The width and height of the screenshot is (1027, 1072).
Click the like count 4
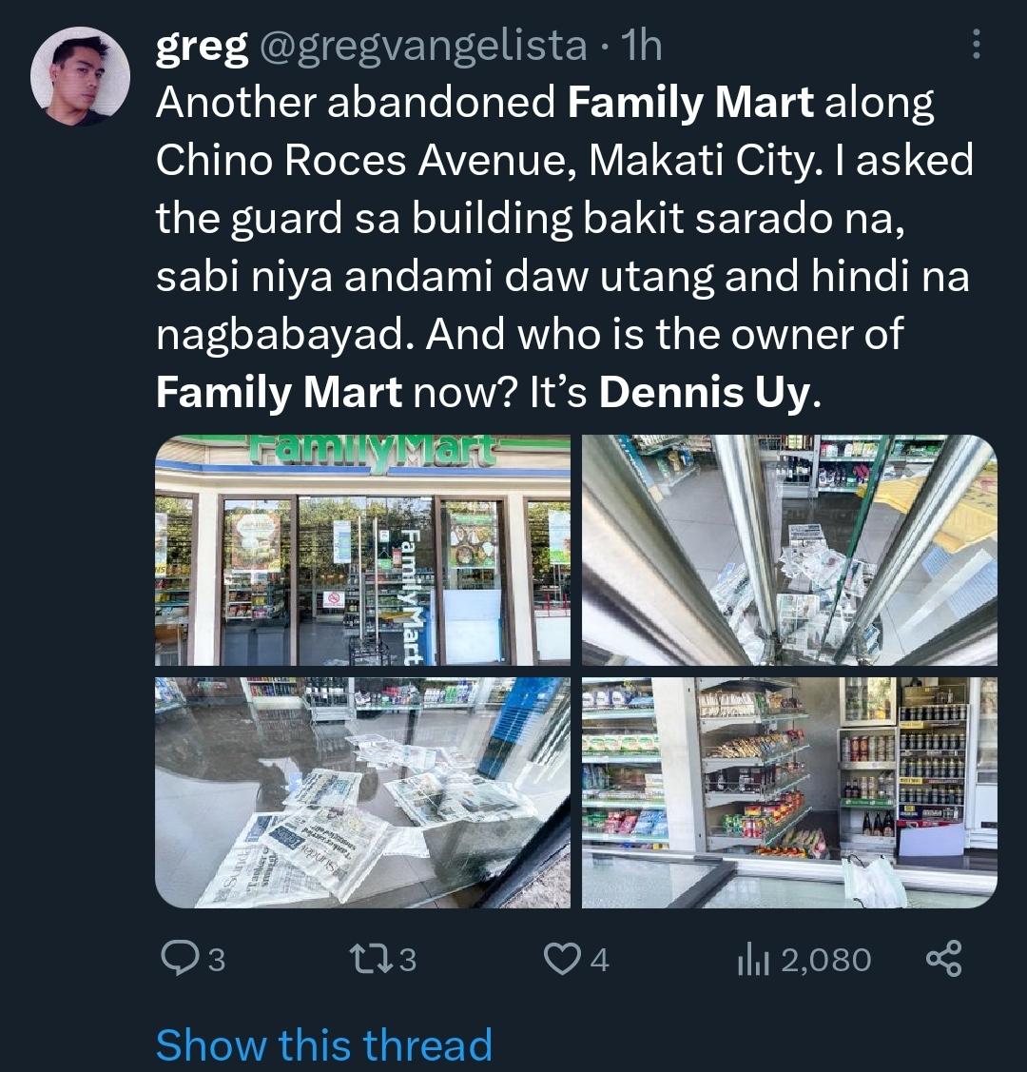pyautogui.click(x=598, y=960)
